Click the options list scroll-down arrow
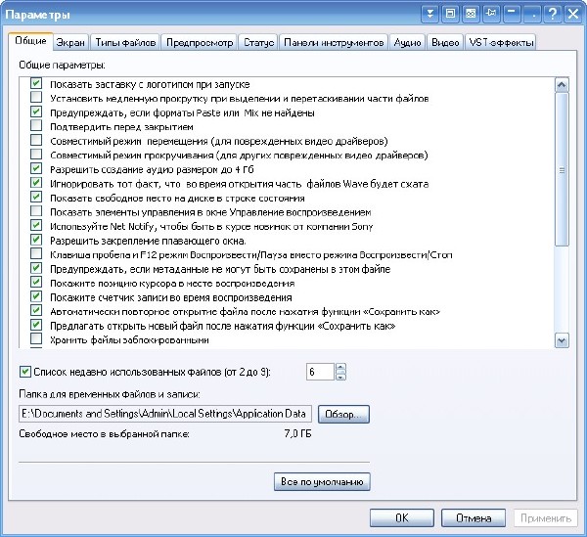The width and height of the screenshot is (587, 537). [x=562, y=339]
